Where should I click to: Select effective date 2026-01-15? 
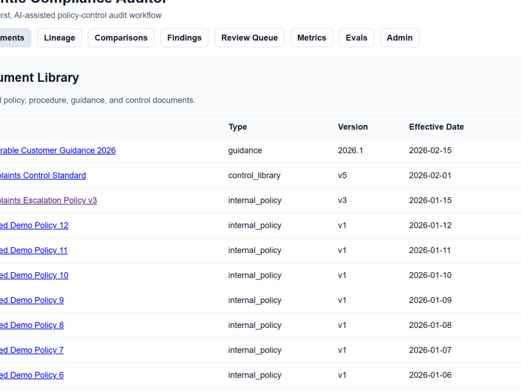(x=430, y=200)
